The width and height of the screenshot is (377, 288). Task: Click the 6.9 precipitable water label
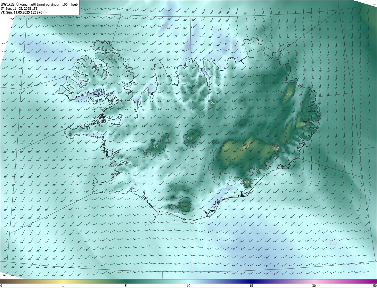pyautogui.click(x=124, y=104)
